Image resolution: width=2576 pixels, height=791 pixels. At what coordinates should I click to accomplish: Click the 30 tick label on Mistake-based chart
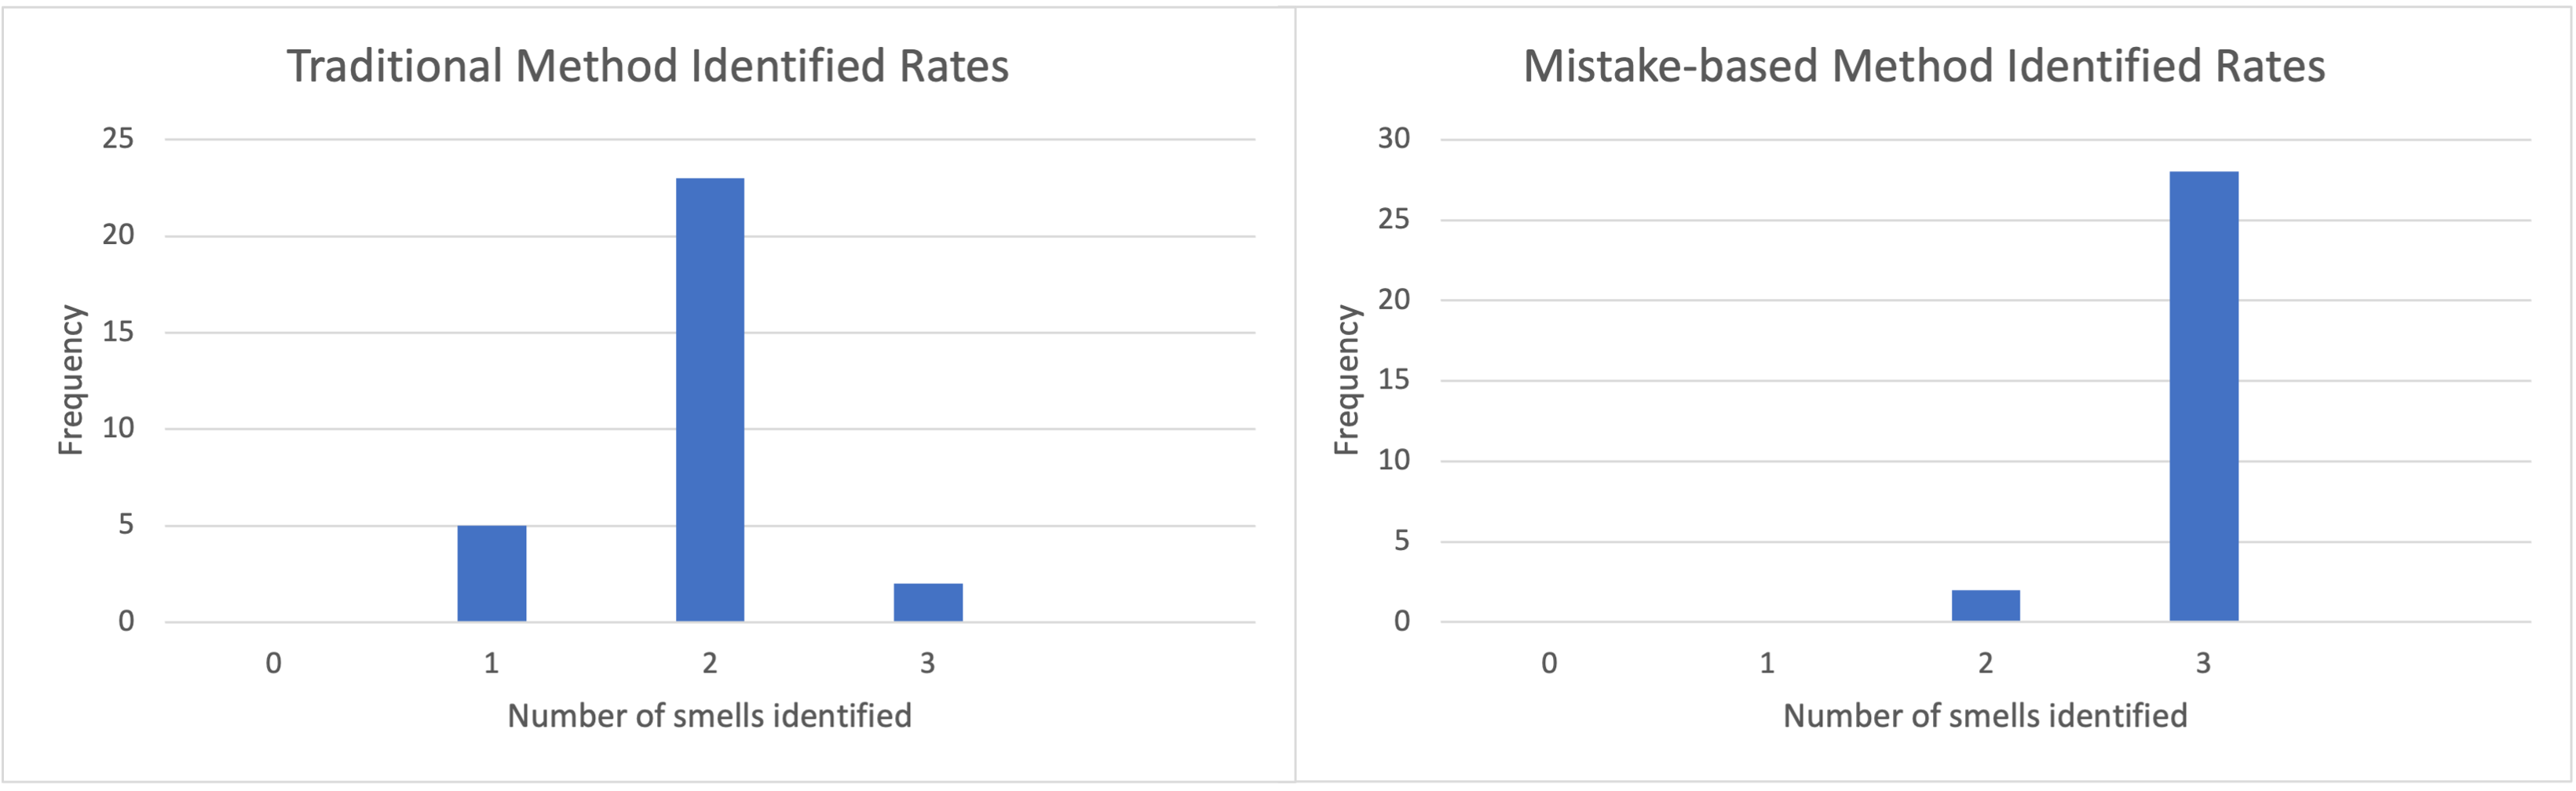[x=1394, y=138]
